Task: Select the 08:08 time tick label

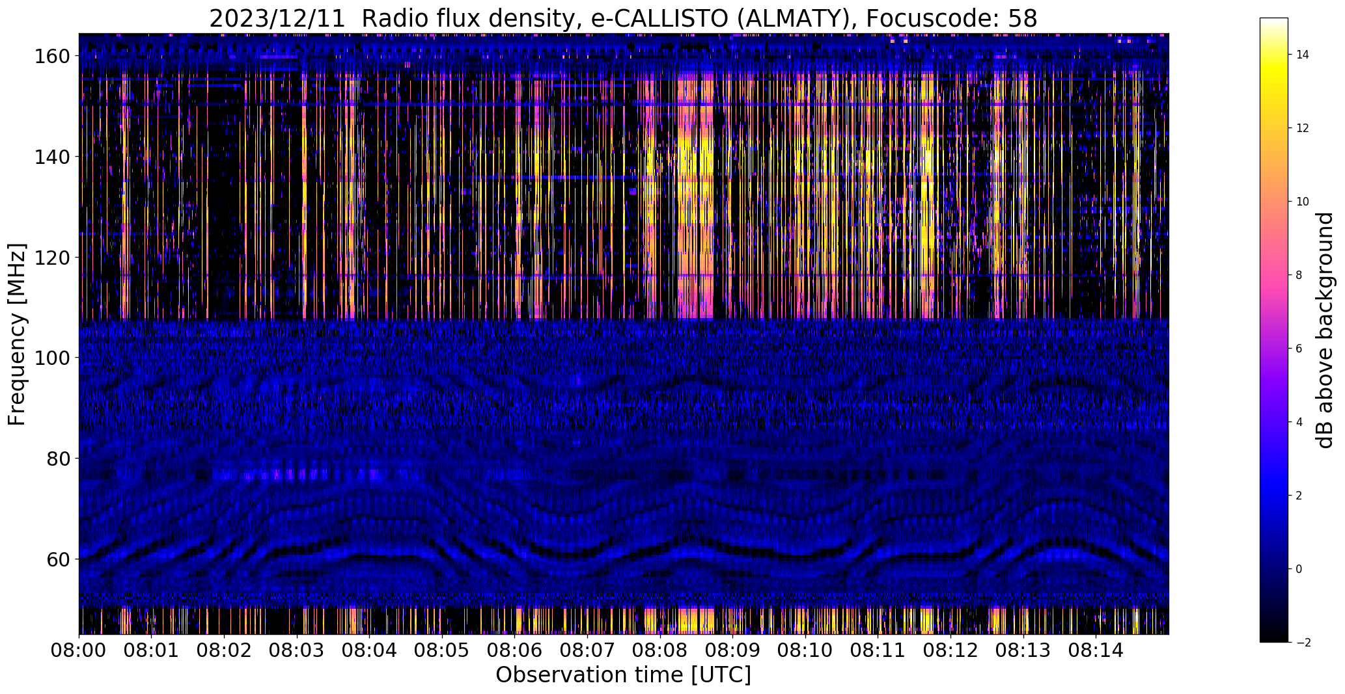Action: 660,650
